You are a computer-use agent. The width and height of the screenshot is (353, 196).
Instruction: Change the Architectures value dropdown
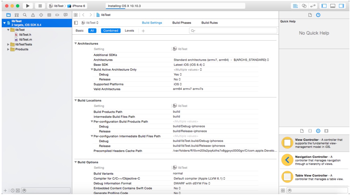(221, 60)
